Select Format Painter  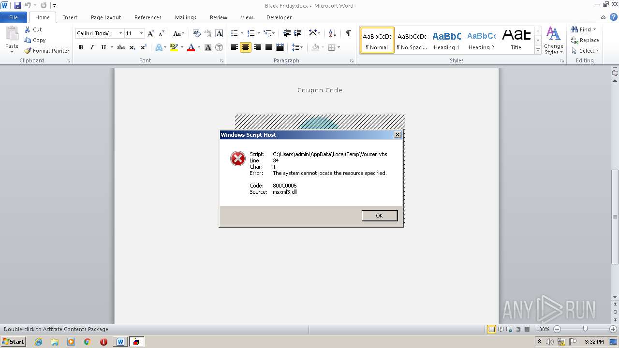pos(46,51)
